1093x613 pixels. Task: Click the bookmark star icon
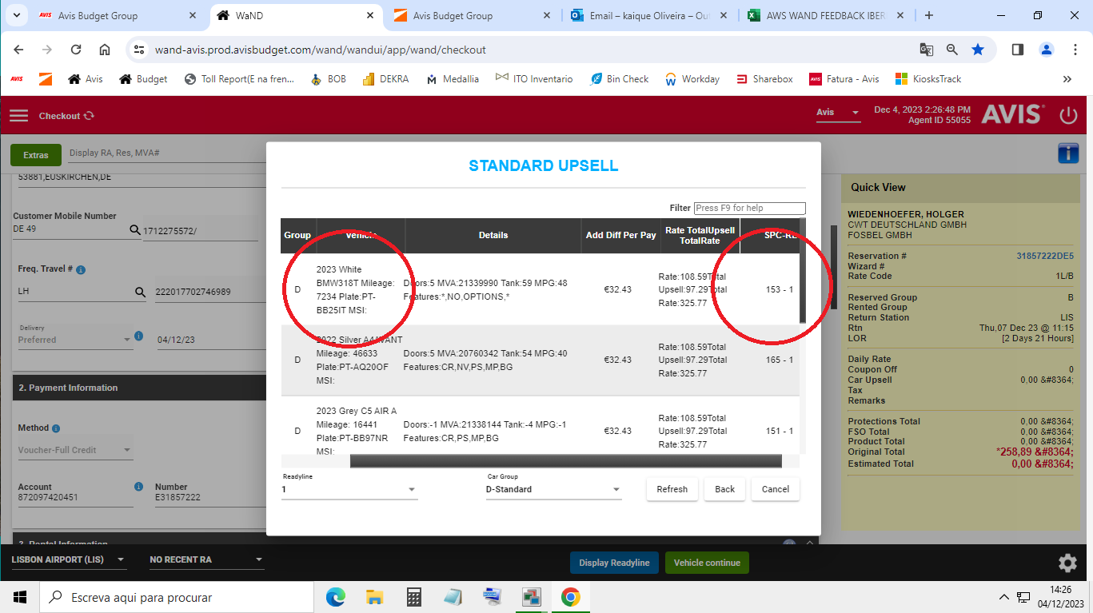(978, 50)
